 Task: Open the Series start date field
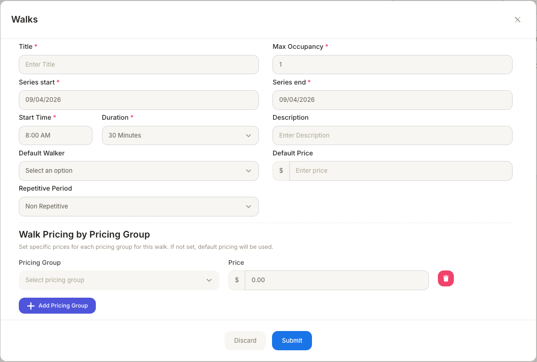pyautogui.click(x=139, y=100)
